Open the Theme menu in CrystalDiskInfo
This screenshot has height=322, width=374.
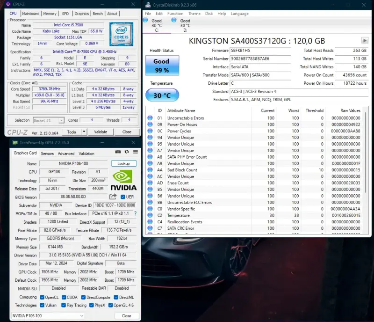[194, 14]
